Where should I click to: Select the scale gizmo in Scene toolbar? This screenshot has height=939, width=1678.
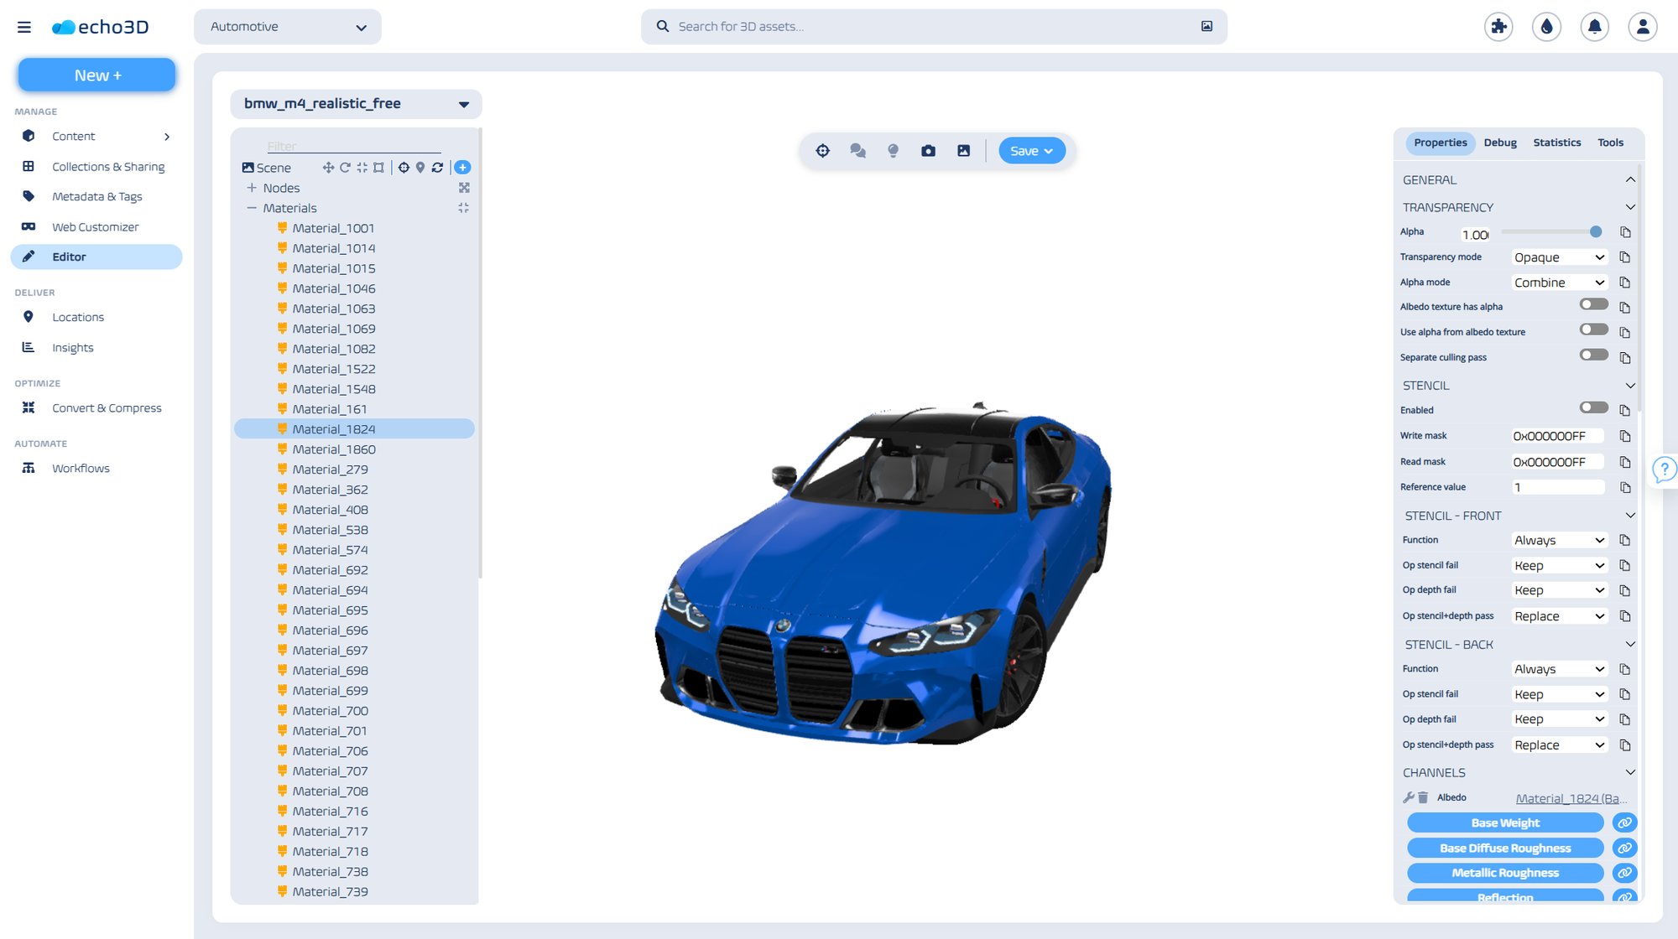(x=362, y=168)
